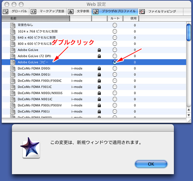Click lock icon on Adobe GoLive row
The height and width of the screenshot is (181, 193).
tap(99, 50)
